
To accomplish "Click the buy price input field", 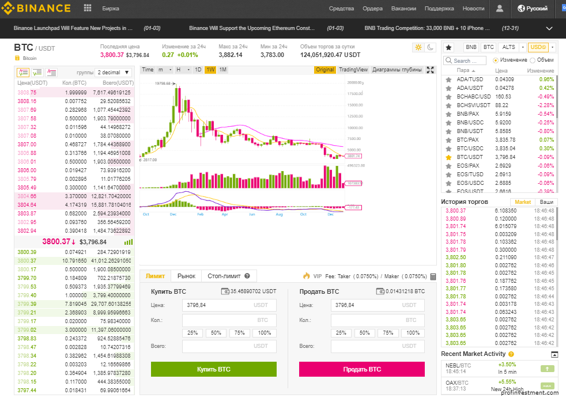I will pos(229,305).
